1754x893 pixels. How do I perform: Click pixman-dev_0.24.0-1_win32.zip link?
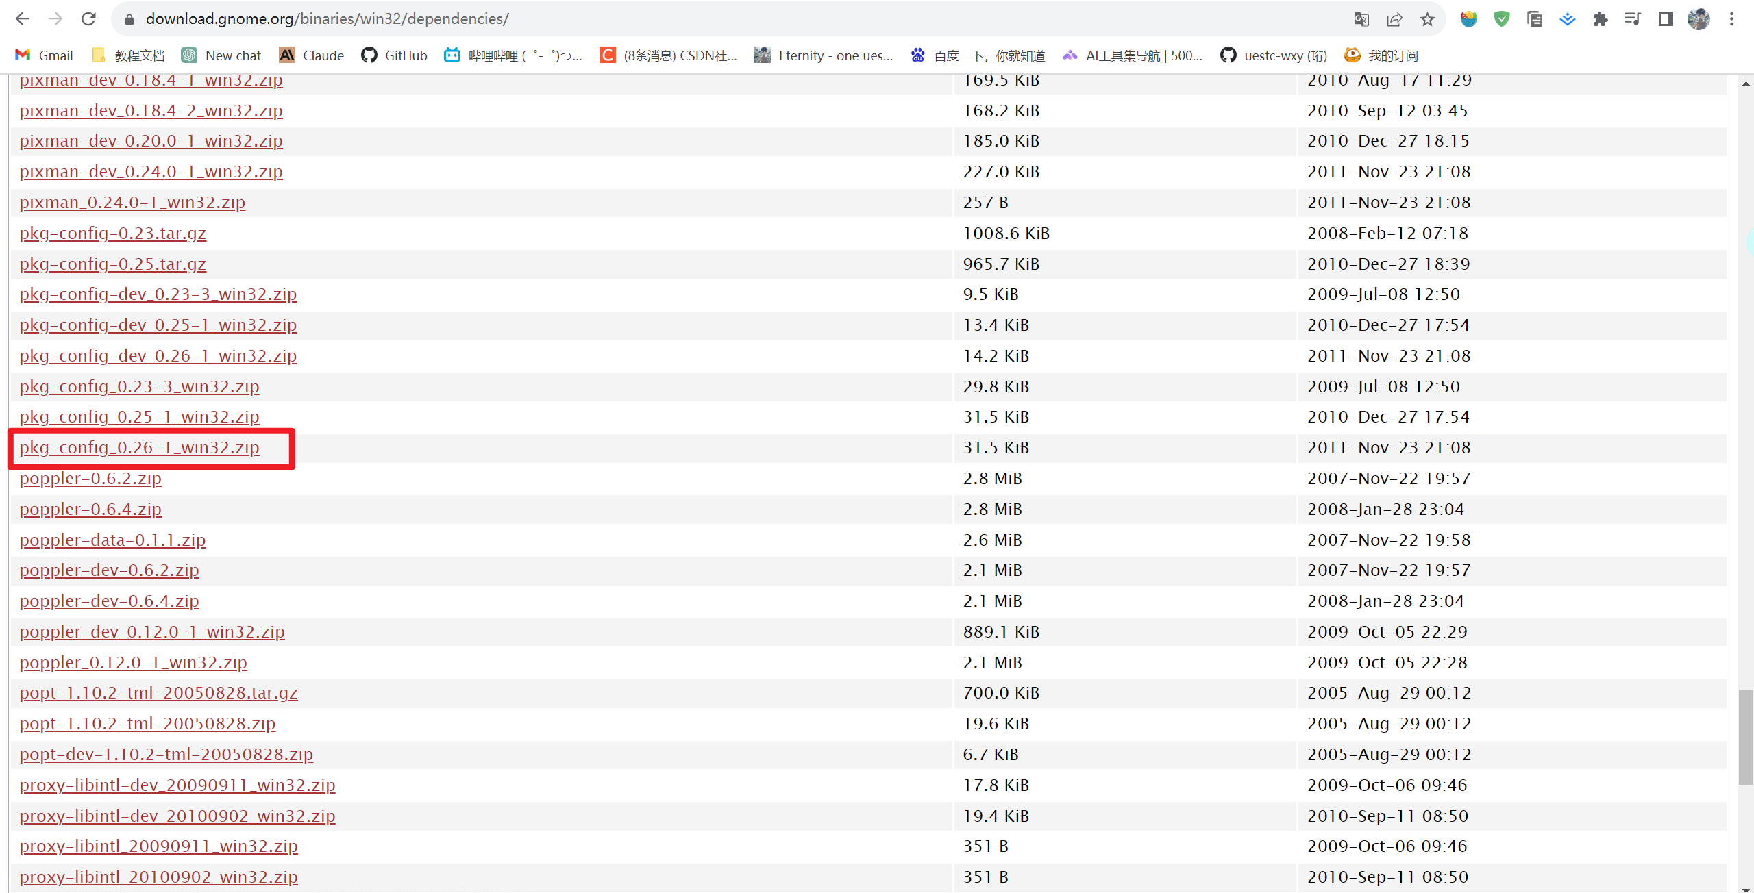coord(151,172)
